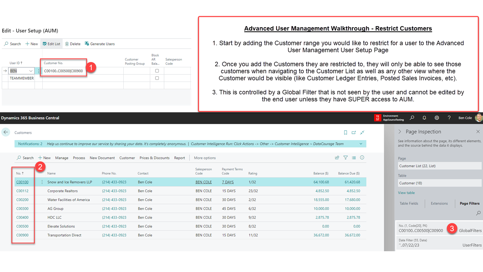483x272 pixels.
Task: Click Ben Cole user avatar
Action: (x=479, y=118)
